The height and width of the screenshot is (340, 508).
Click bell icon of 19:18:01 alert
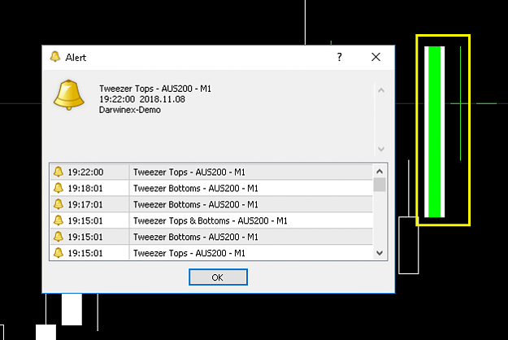pos(59,188)
